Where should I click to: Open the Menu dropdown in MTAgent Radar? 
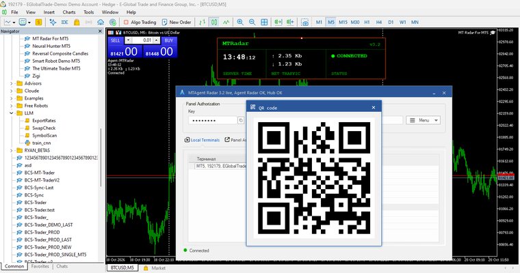[424, 120]
